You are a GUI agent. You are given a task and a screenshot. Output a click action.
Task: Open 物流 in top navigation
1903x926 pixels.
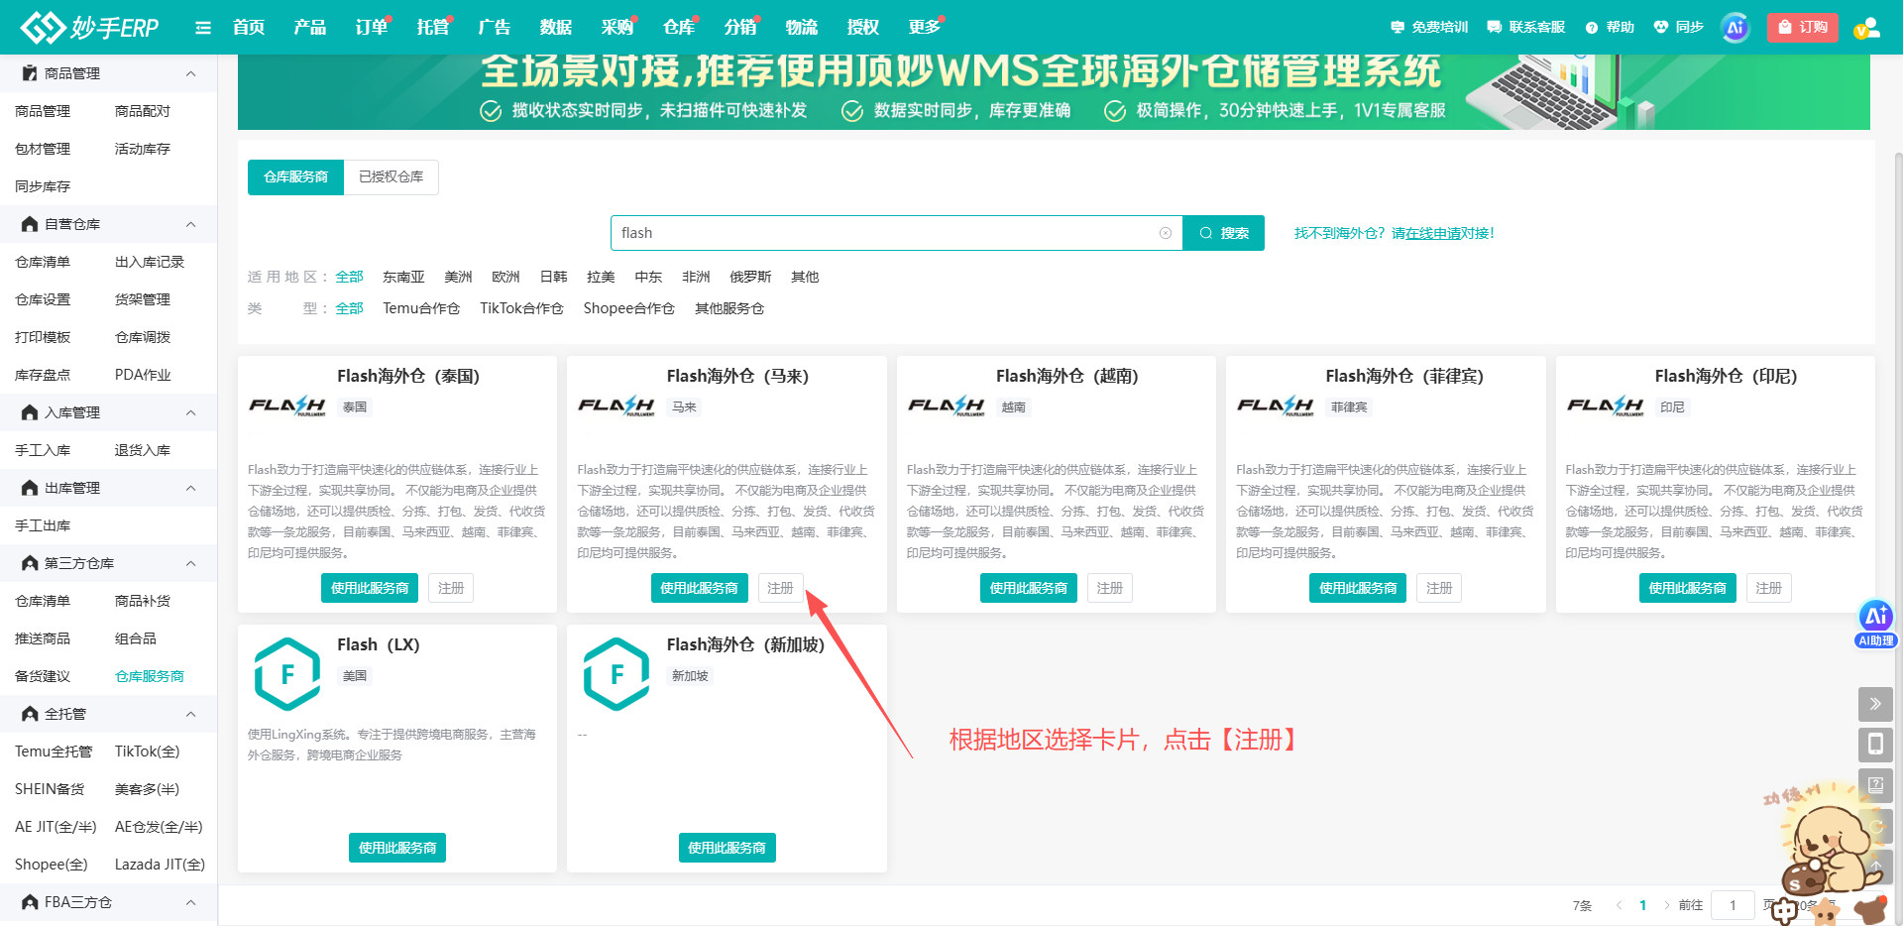pos(802,28)
